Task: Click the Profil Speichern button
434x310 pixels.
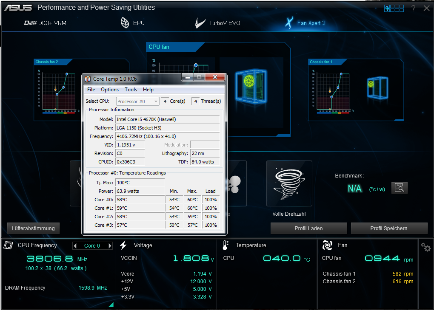Action: point(389,228)
